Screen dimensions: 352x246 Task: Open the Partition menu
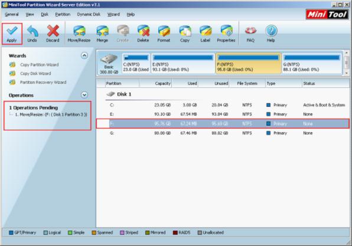63,14
